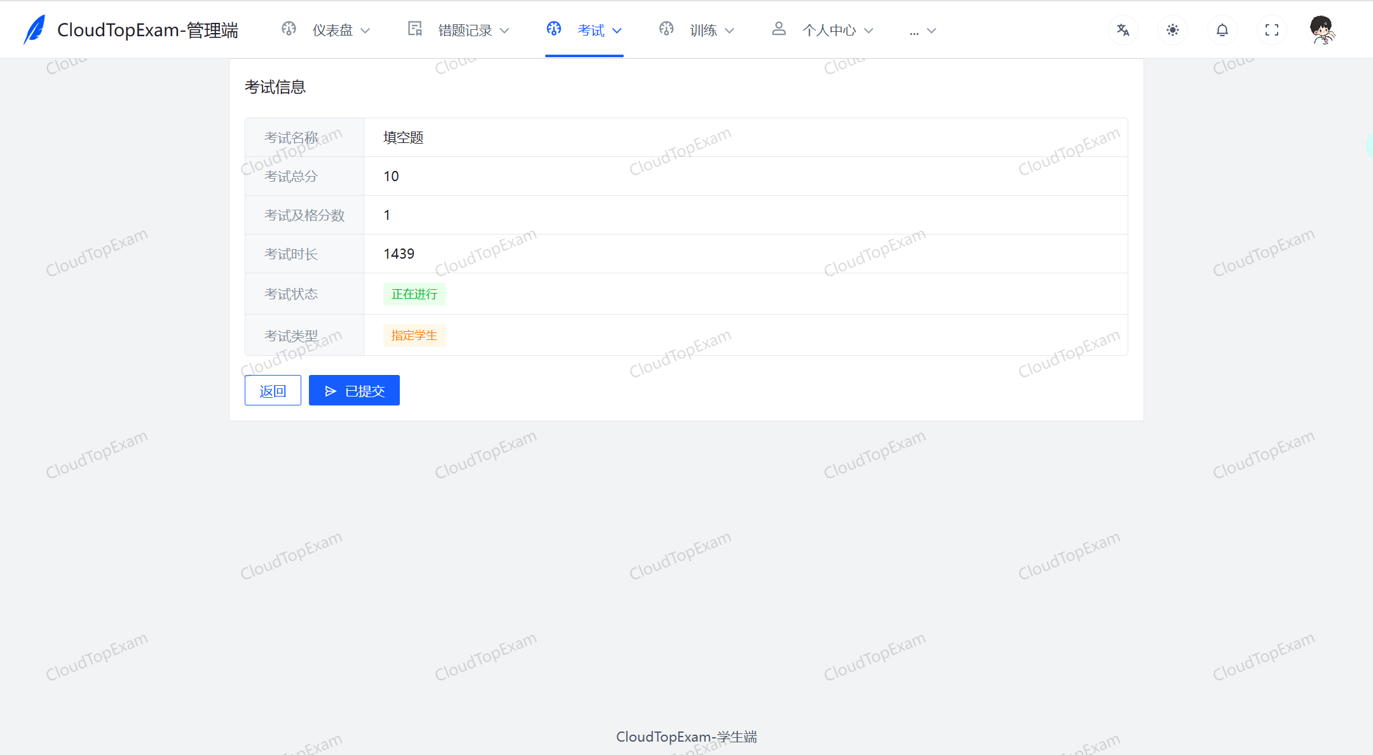Image resolution: width=1373 pixels, height=755 pixels.
Task: Toggle dark mode with the sun icon
Action: 1173,29
